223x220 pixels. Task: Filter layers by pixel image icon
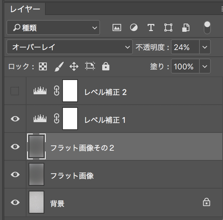point(117,27)
